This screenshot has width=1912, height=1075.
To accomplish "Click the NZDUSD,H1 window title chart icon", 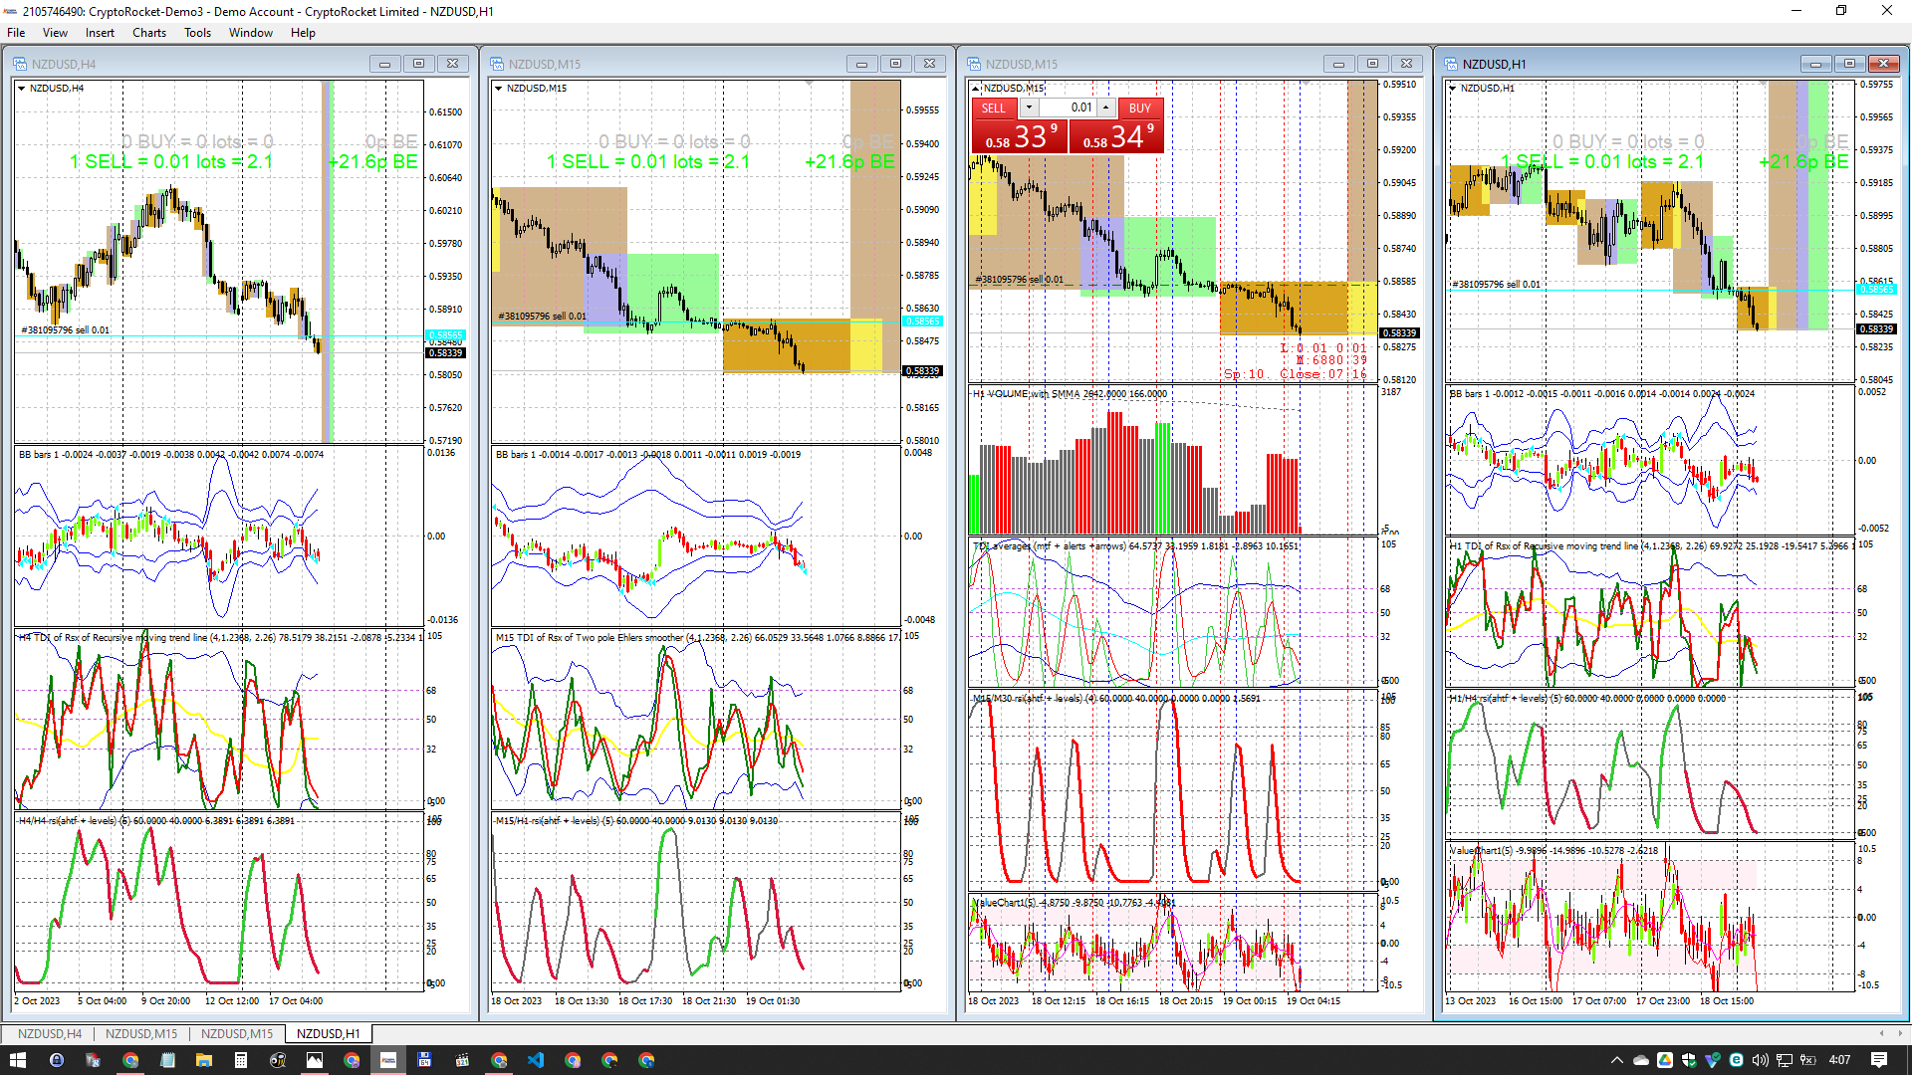I will pos(1451,64).
